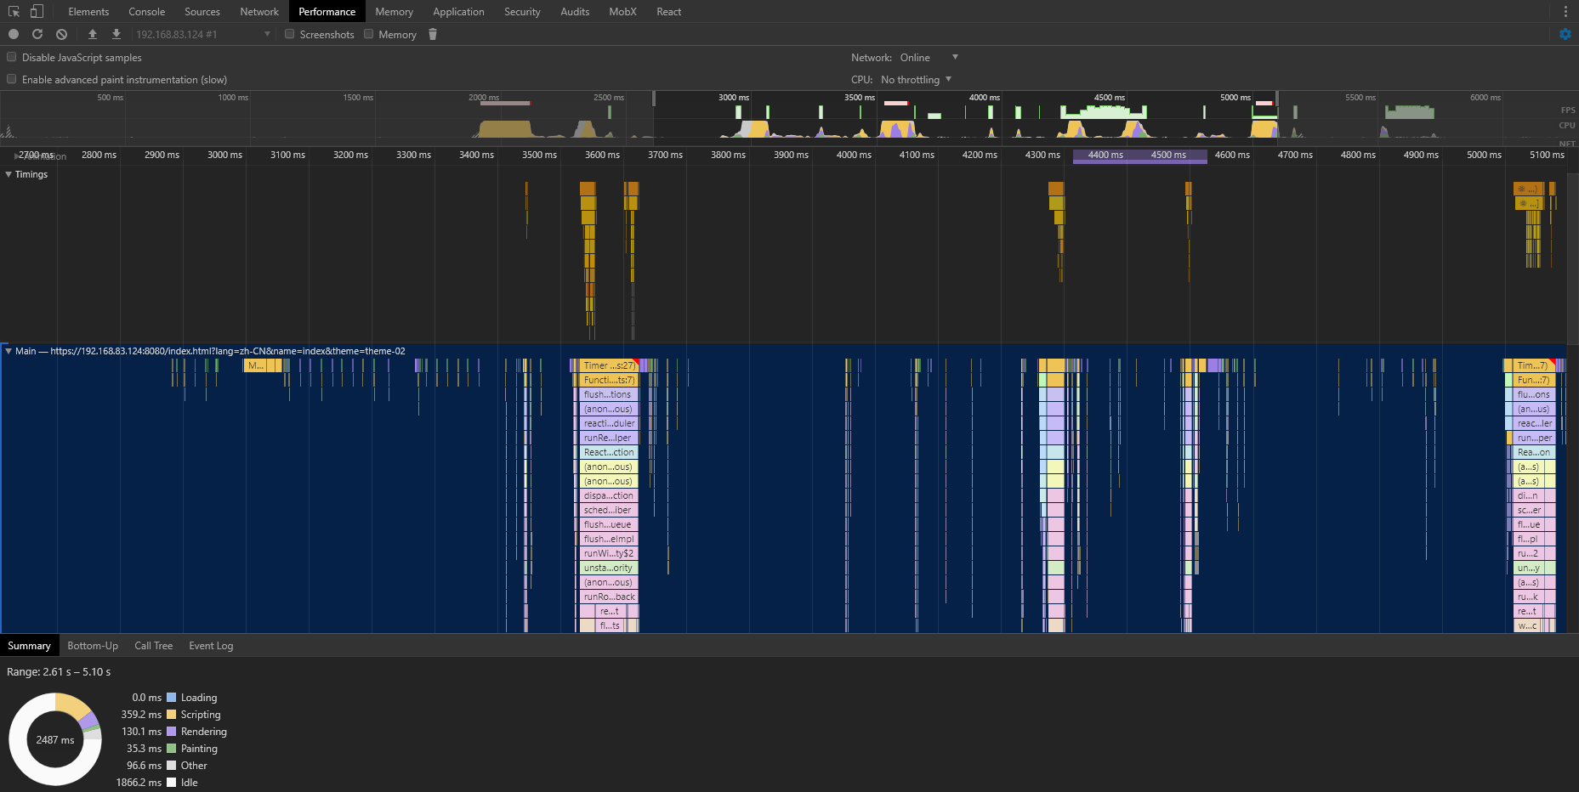Open the DevTools three-dot menu
This screenshot has width=1579, height=792.
point(1565,12)
